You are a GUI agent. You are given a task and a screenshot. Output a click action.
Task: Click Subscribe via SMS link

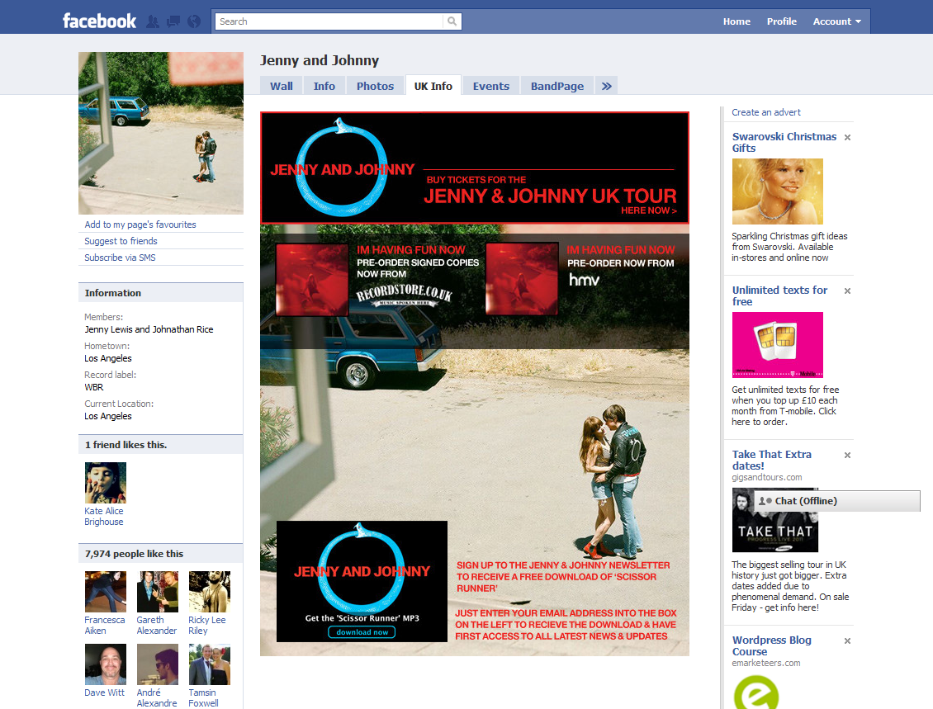[x=121, y=258]
